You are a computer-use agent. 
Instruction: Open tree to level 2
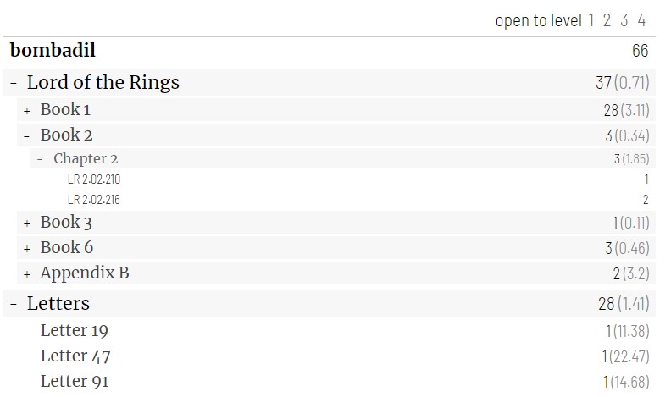(607, 20)
